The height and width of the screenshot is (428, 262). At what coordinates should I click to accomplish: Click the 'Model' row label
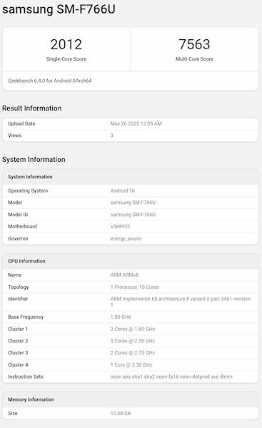(15, 203)
